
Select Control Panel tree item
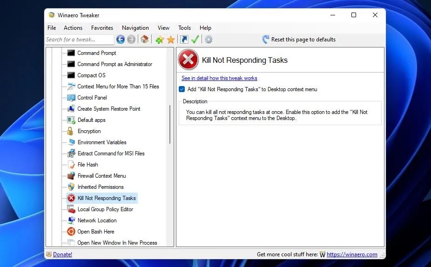(x=92, y=98)
